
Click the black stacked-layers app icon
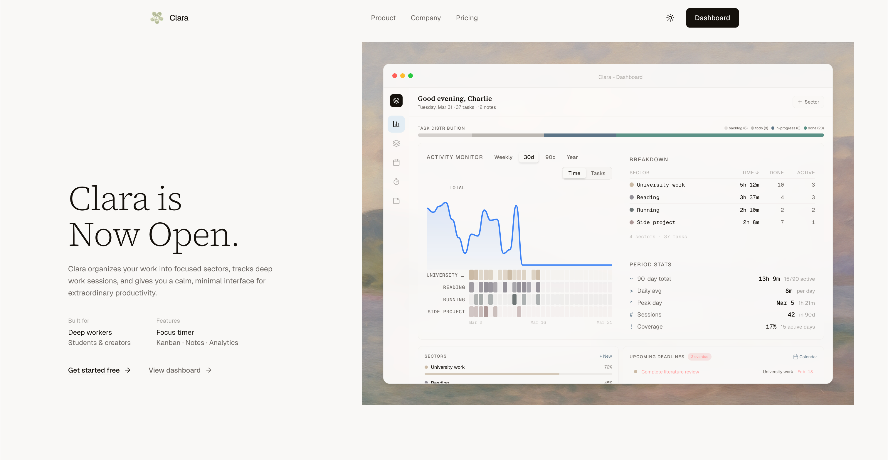(x=396, y=101)
